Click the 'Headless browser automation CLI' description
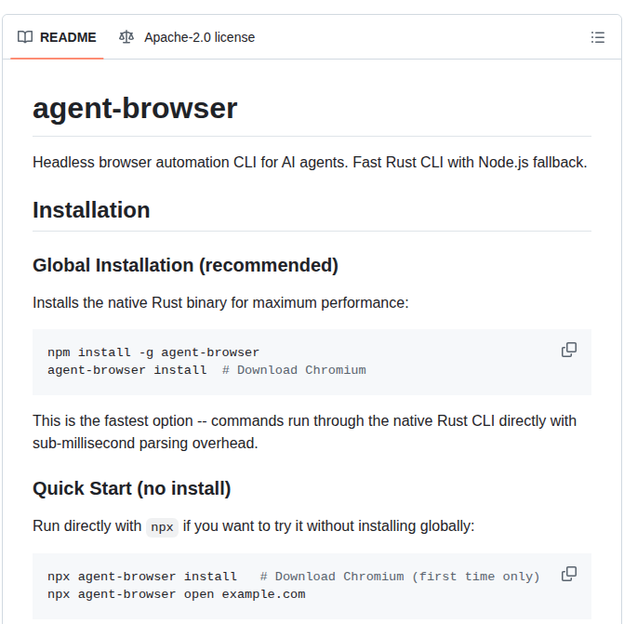624x624 pixels. pyautogui.click(x=310, y=163)
